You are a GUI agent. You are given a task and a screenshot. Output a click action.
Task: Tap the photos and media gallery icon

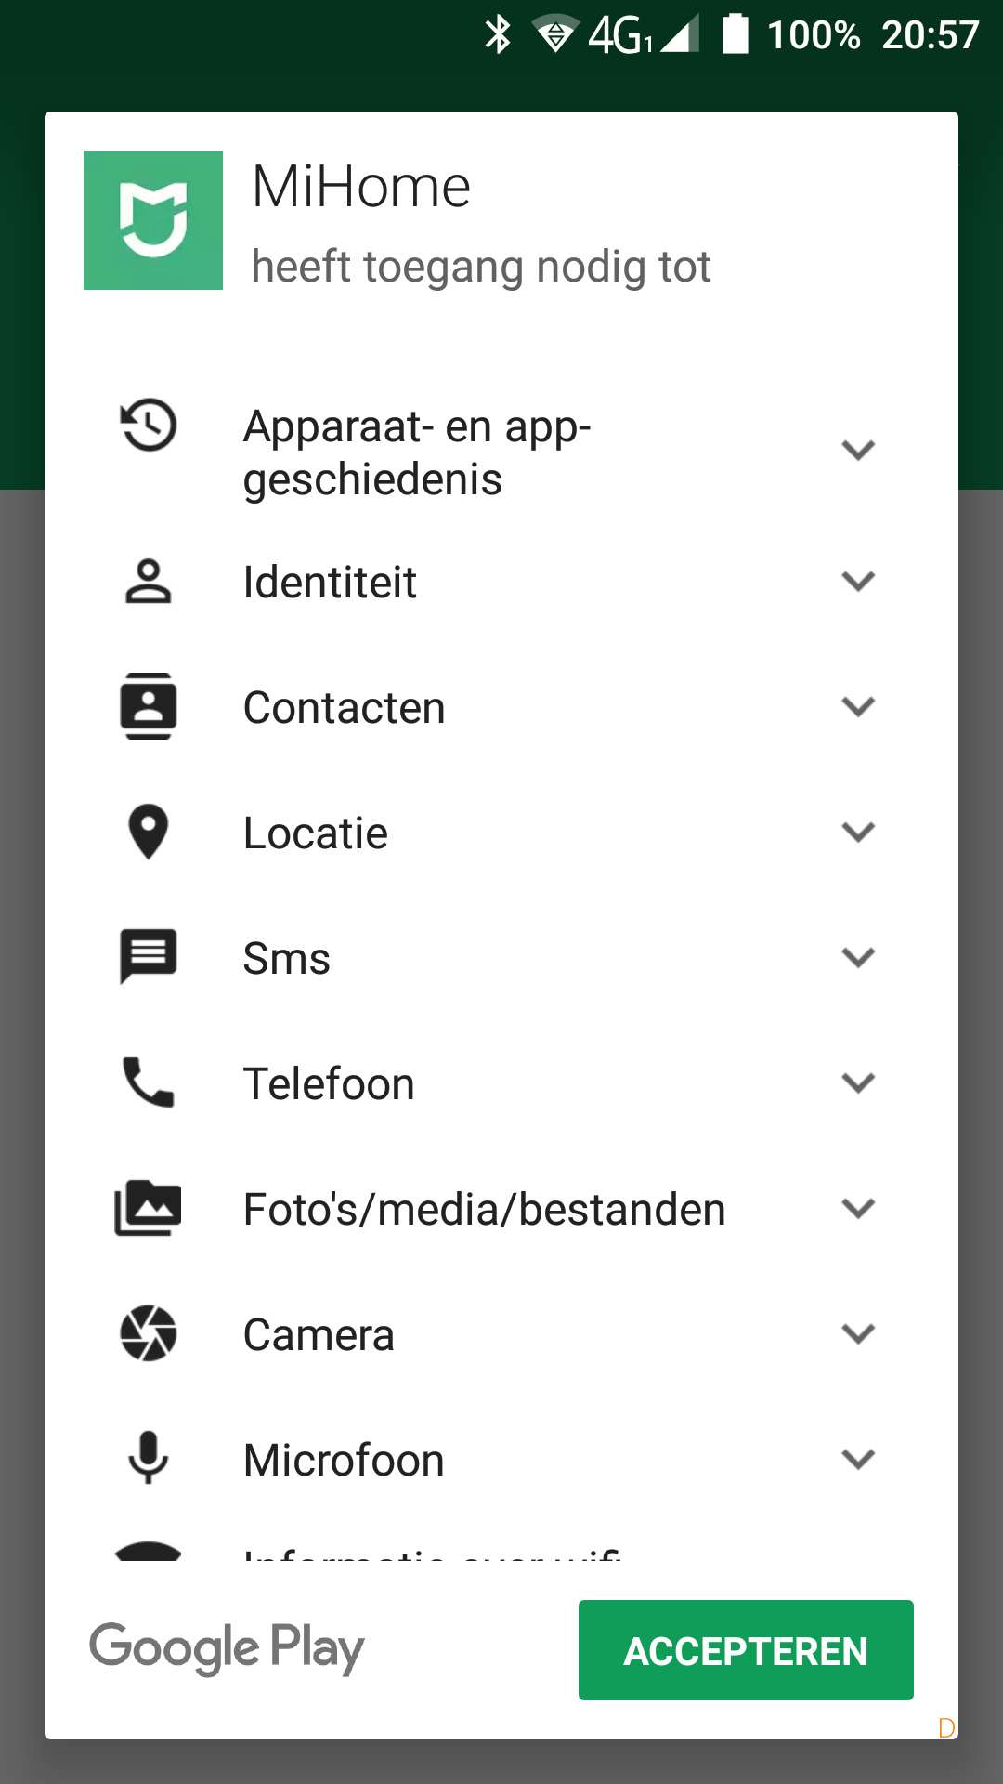tap(149, 1208)
